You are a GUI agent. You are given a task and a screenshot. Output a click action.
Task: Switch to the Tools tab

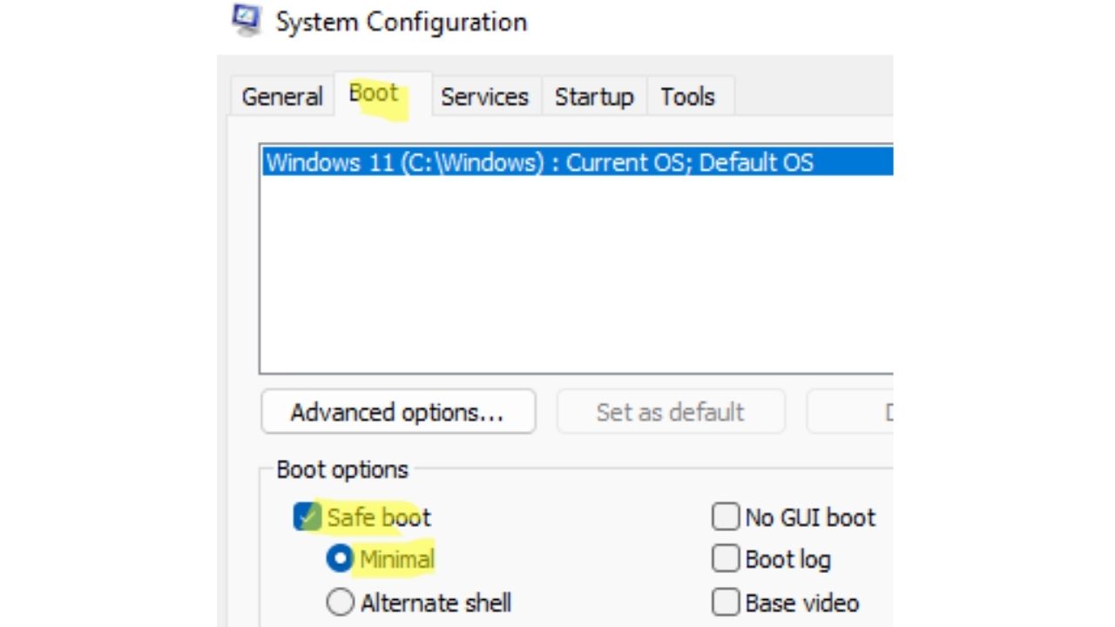click(687, 97)
